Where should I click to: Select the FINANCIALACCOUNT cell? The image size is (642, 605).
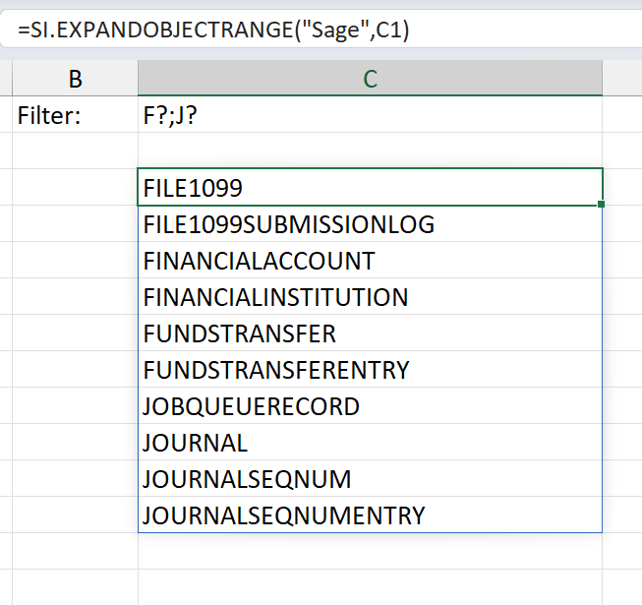point(370,260)
